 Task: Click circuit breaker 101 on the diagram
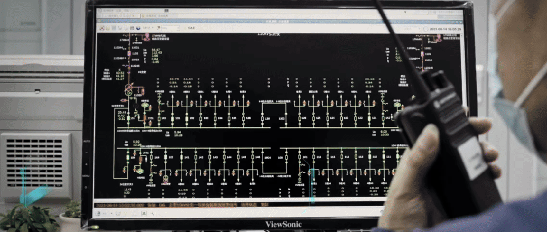click(x=129, y=118)
